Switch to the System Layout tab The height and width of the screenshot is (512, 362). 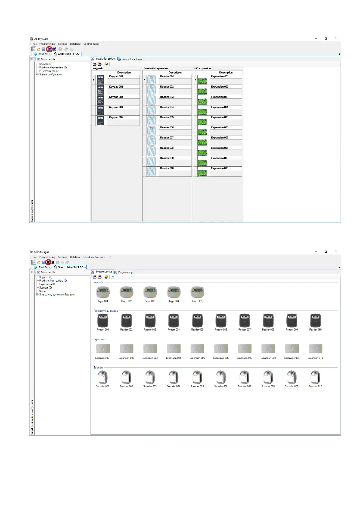tap(102, 272)
